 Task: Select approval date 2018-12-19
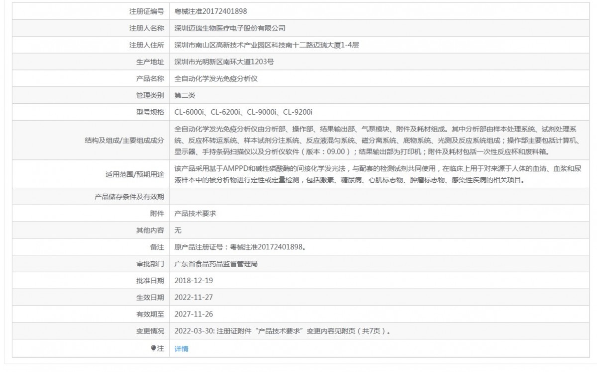pyautogui.click(x=194, y=281)
